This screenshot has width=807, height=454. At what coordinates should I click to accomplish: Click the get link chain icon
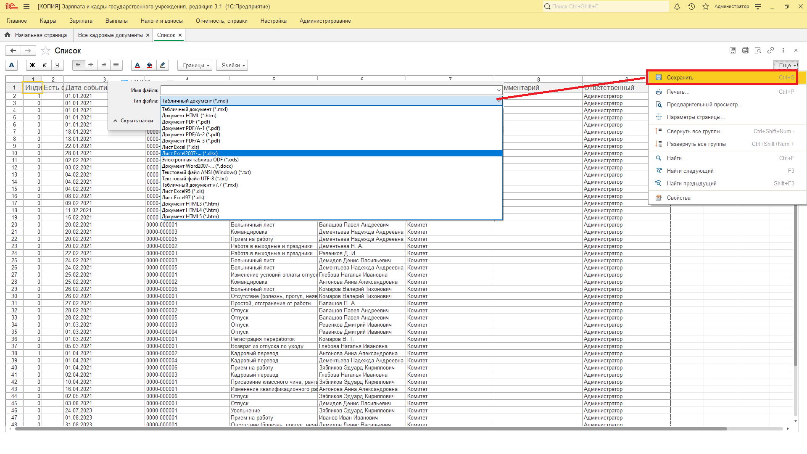770,50
